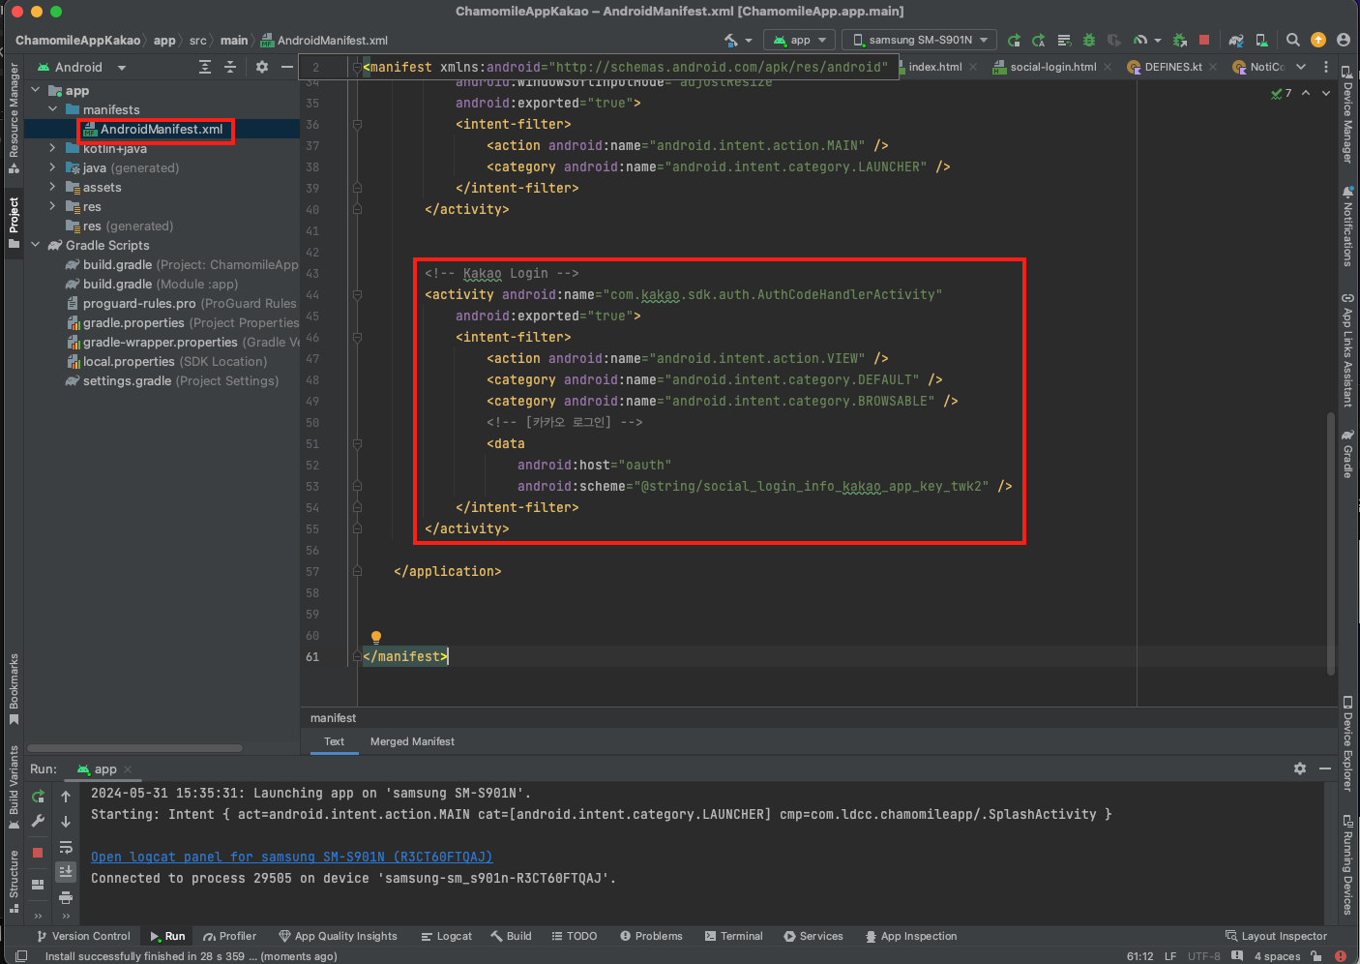Open project panel settings gear
This screenshot has width=1360, height=964.
(x=261, y=67)
